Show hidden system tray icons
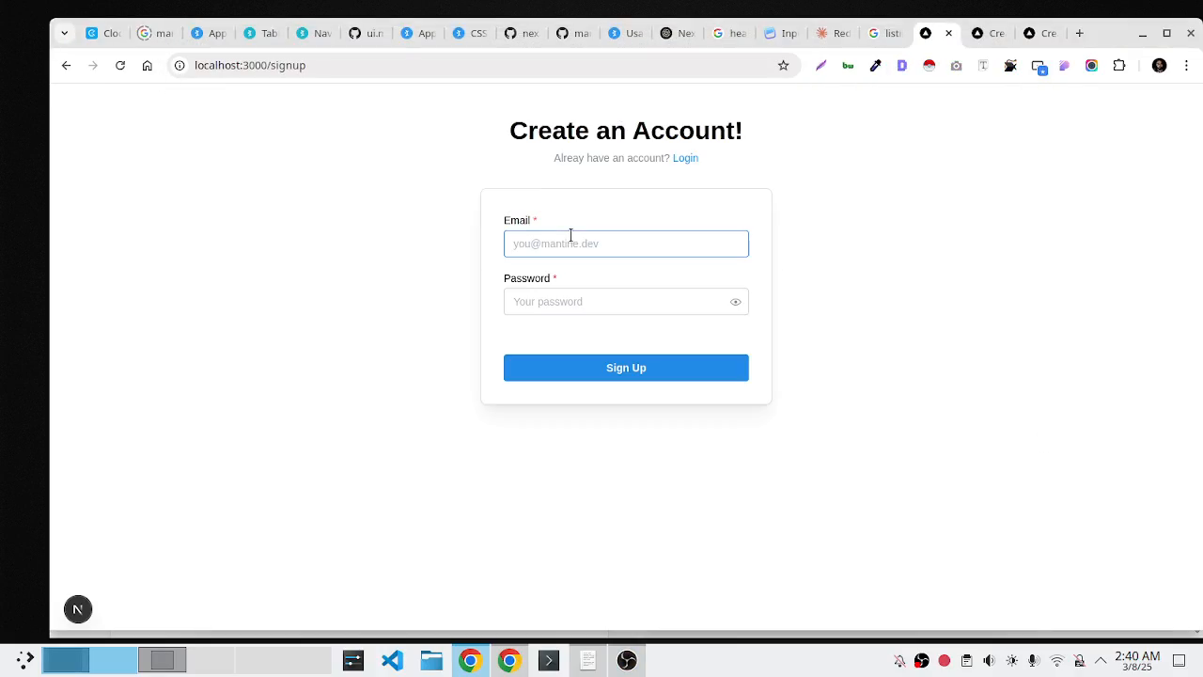Image resolution: width=1203 pixels, height=677 pixels. point(1101,661)
